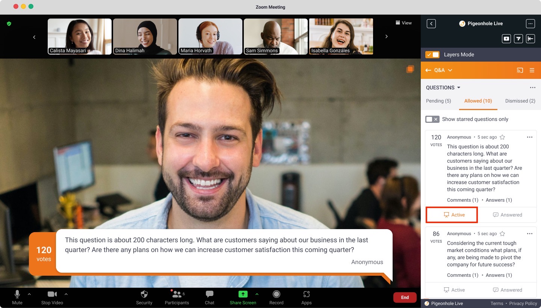The height and width of the screenshot is (308, 541).
Task: Open the audio options caret beside Mute
Action: pos(29,294)
